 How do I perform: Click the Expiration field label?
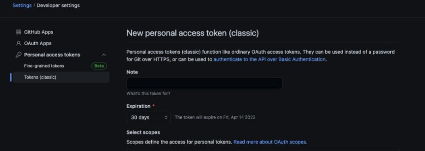tap(139, 106)
